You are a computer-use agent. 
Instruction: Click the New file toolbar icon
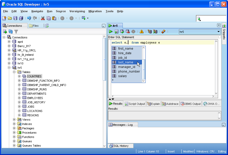pyautogui.click(x=4, y=18)
